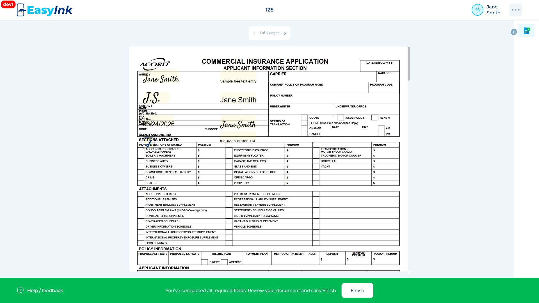This screenshot has width=539, height=303.
Task: Click the 'DATE (MM/DD/YYYY)' box
Action: 380,66
